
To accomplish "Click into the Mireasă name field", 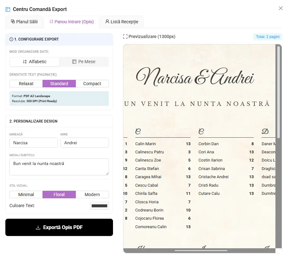I will pyautogui.click(x=33, y=143).
